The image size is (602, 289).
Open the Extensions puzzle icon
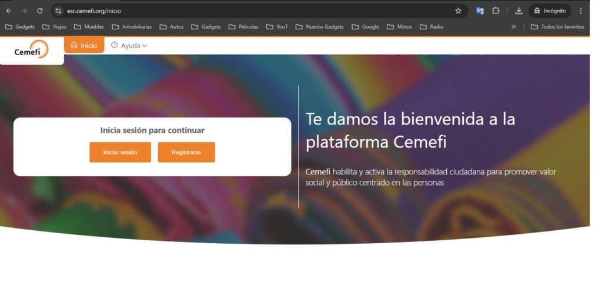[496, 11]
